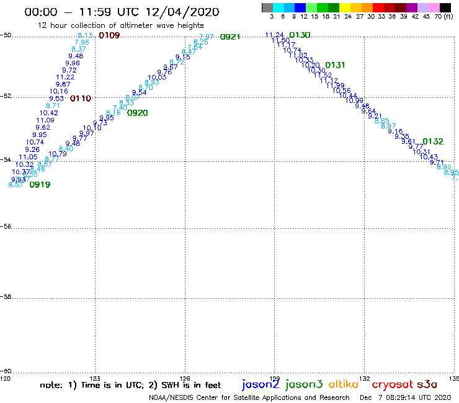The height and width of the screenshot is (403, 459).
Task: Click the 0110 pass time label
Action: [81, 99]
